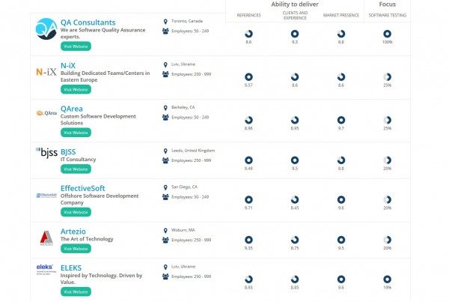Click the ELEKS logo icon
This screenshot has height=302, width=449.
[46, 269]
